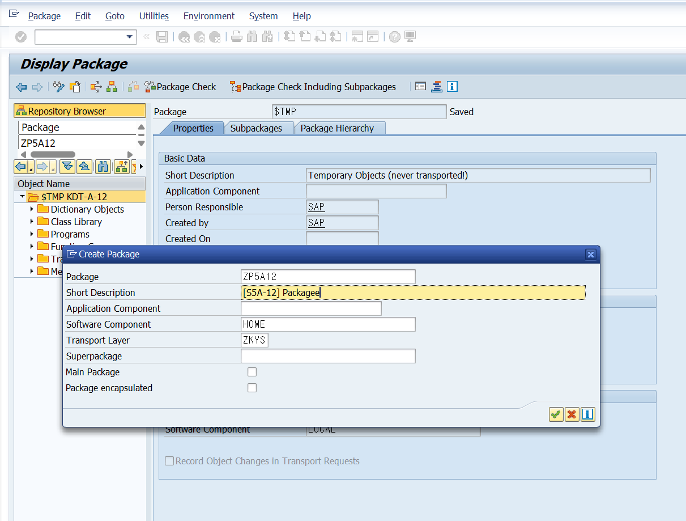
Task: Click the Expand All icon in the browser toolbar
Action: [x=68, y=167]
